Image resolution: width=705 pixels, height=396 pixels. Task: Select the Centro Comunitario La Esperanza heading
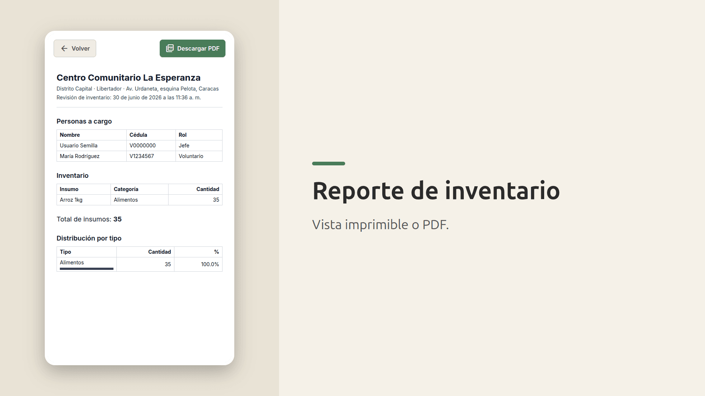click(129, 78)
